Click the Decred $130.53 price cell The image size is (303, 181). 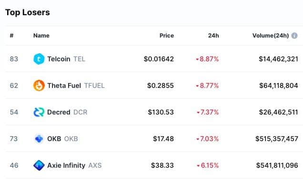tap(161, 112)
